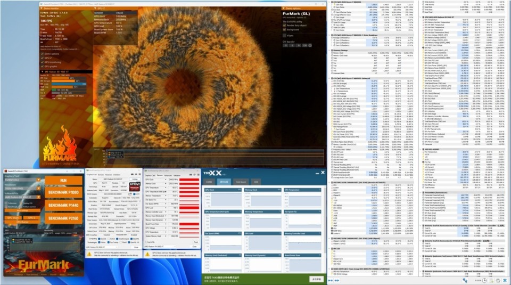Viewport: 511px width, 285px height.
Task: Toggle GPU monitoring checkbox in Demo monitor
Action: 43,62
